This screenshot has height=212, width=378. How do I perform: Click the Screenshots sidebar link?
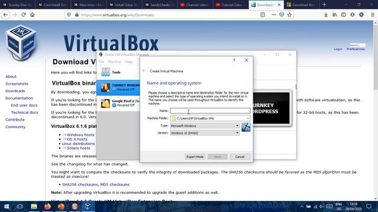pyautogui.click(x=17, y=84)
